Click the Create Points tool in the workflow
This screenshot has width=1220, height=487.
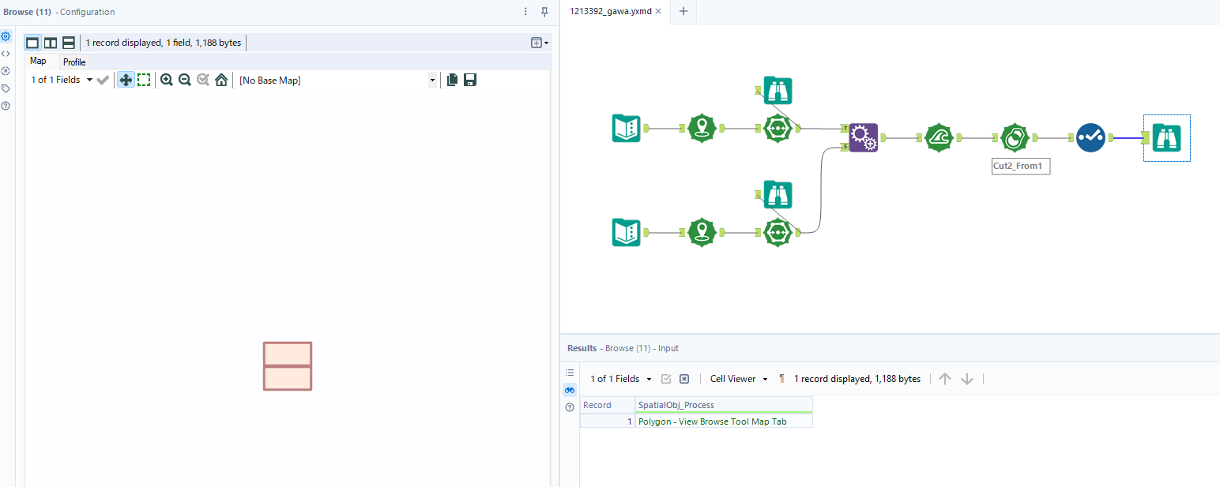coord(702,127)
